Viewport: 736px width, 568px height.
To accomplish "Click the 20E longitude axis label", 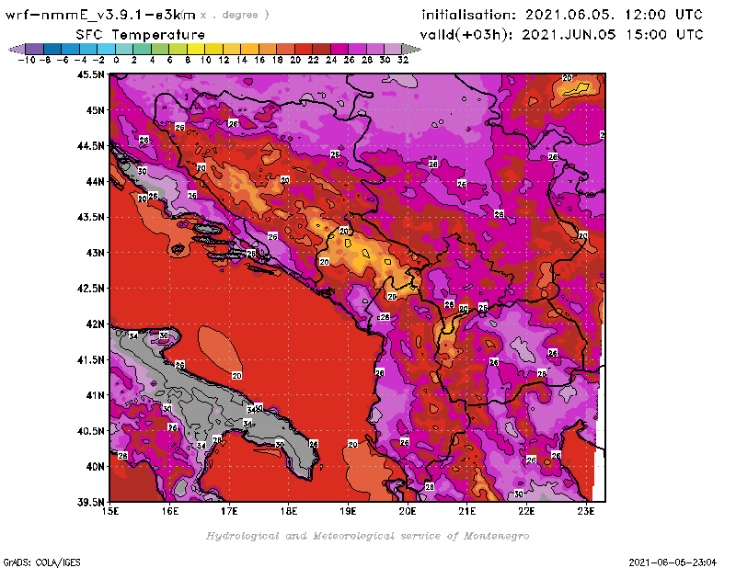I will pos(408,511).
